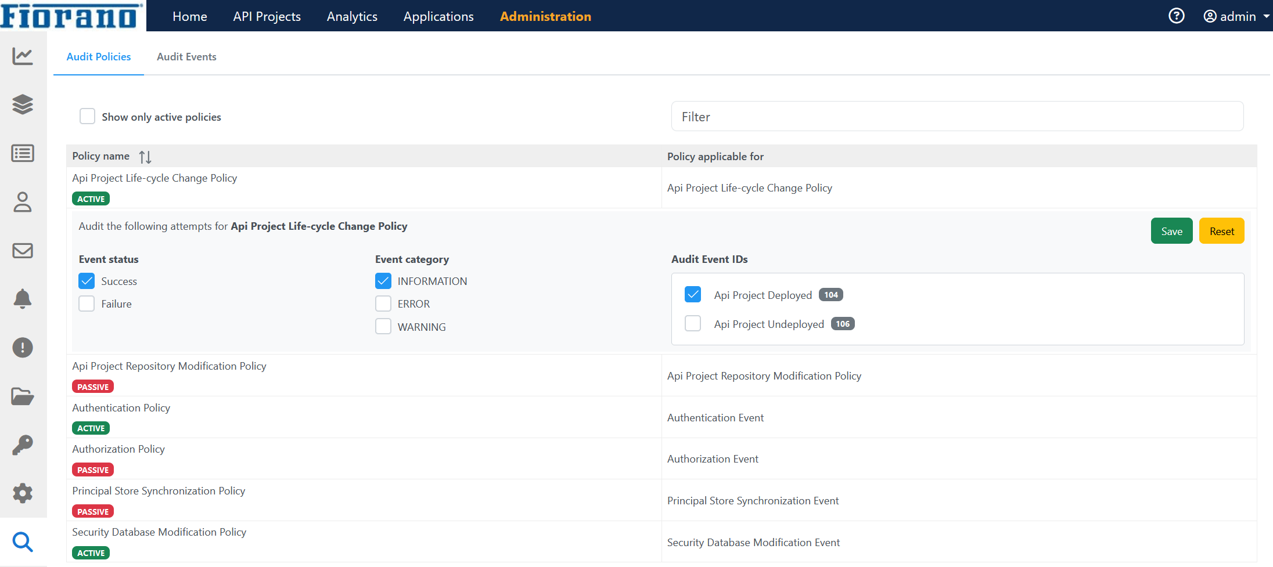Switch to the Audit Events tab
Screen dimensions: 1273x567
[x=186, y=57]
